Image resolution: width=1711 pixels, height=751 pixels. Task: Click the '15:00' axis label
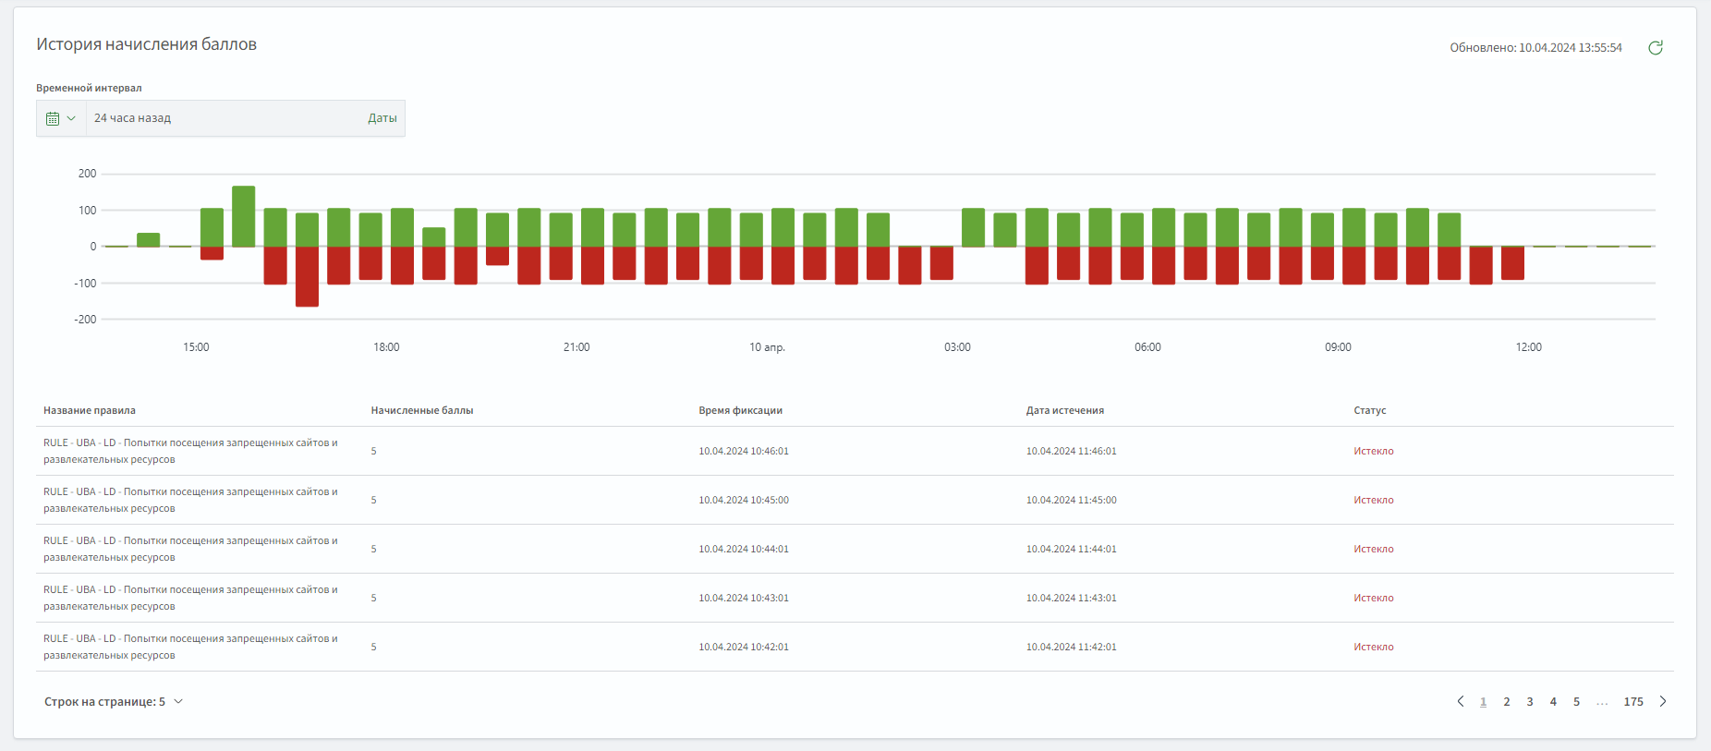(196, 347)
